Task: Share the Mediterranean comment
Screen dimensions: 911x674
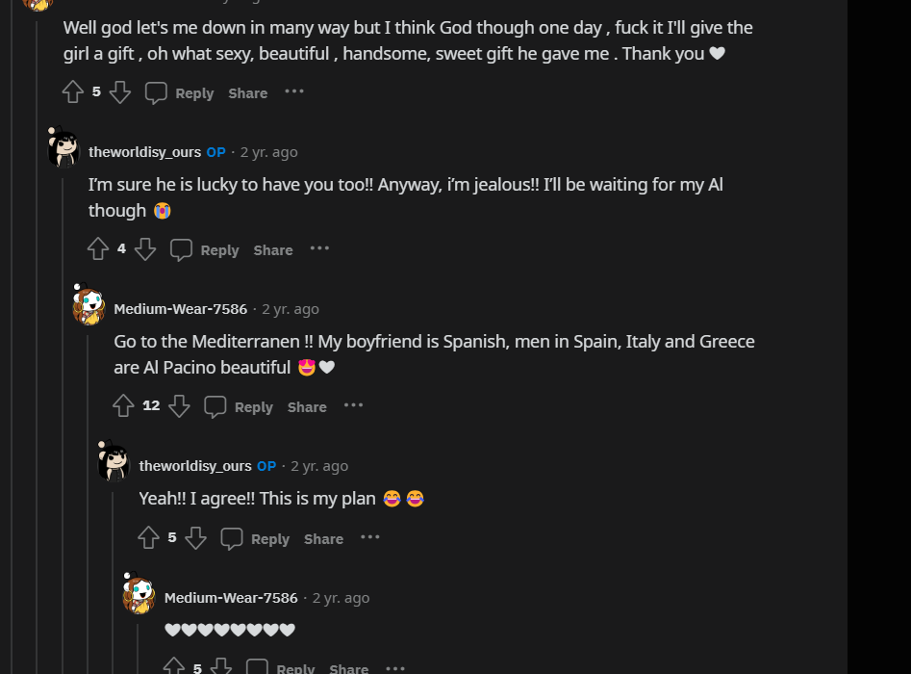Action: [x=307, y=407]
